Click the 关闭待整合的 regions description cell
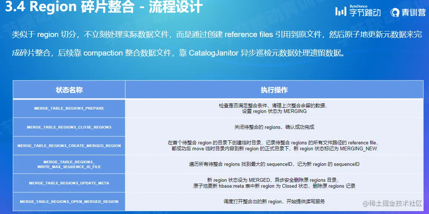 274,127
